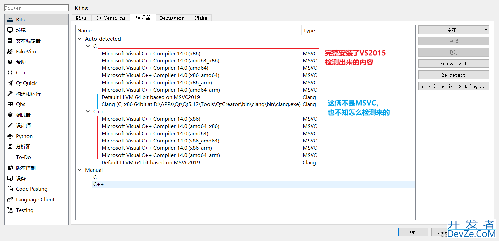The width and height of the screenshot is (499, 241).
Task: Switch to the CMake tab
Action: [200, 18]
